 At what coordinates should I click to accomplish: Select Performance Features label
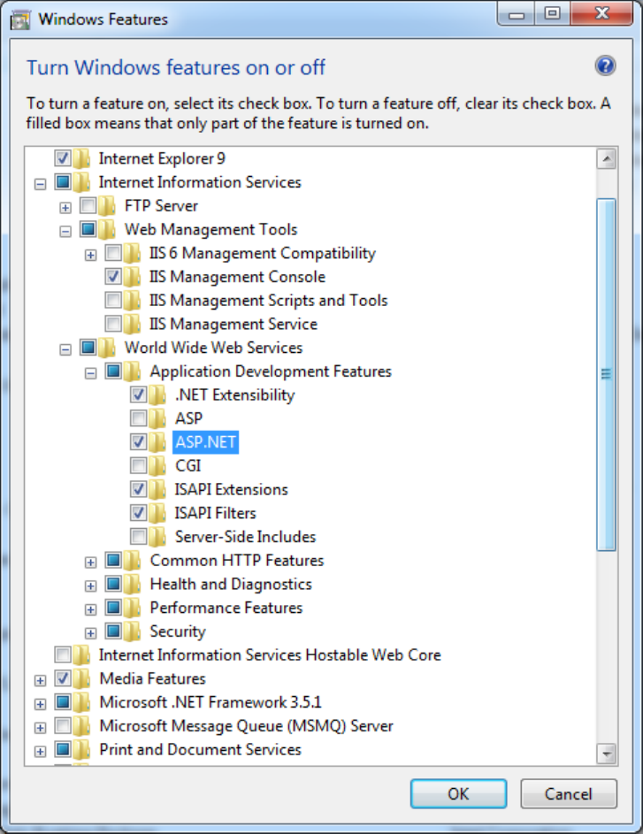pyautogui.click(x=226, y=608)
